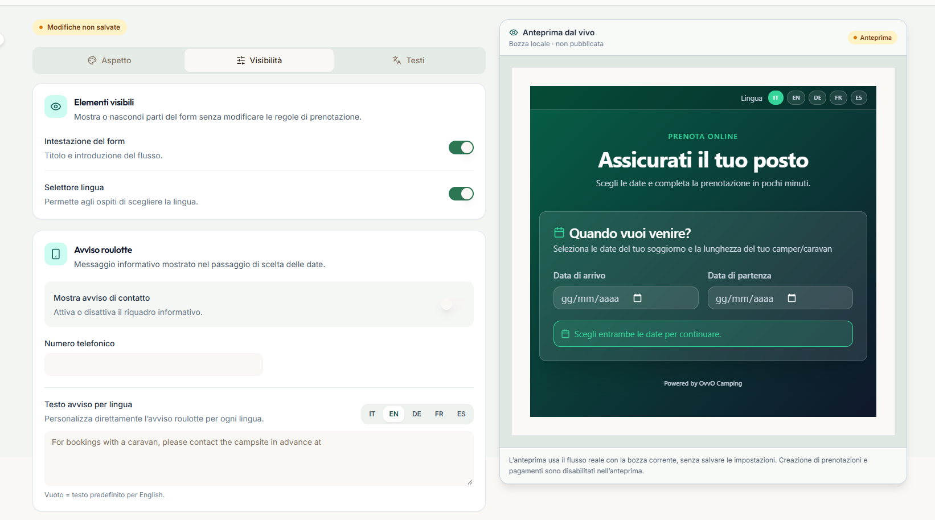This screenshot has height=520, width=935.
Task: Click the Anteprima dal vivo eye icon
Action: pyautogui.click(x=514, y=32)
